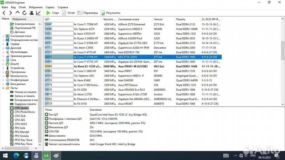Select the Программы tree icon

(8, 72)
